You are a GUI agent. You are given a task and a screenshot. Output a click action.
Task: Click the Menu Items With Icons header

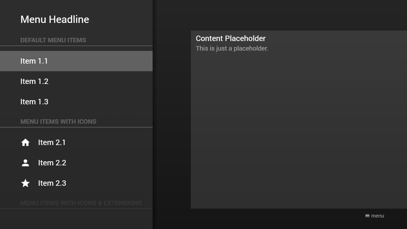click(x=58, y=122)
